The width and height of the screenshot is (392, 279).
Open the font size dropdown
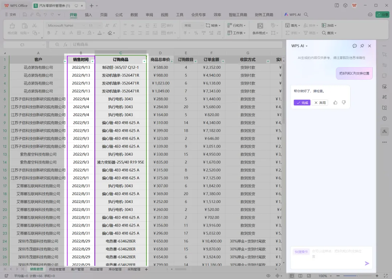coord(99,25)
